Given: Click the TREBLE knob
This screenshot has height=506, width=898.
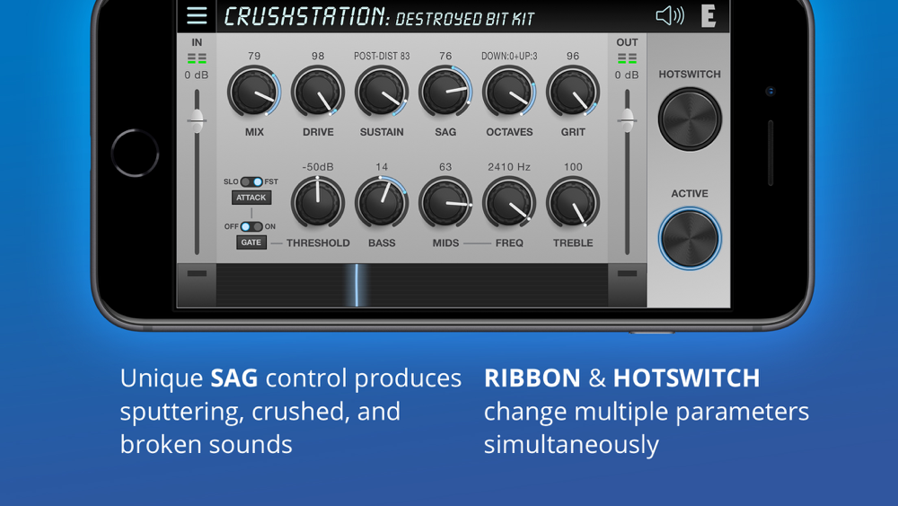Looking at the screenshot, I should pos(573,202).
